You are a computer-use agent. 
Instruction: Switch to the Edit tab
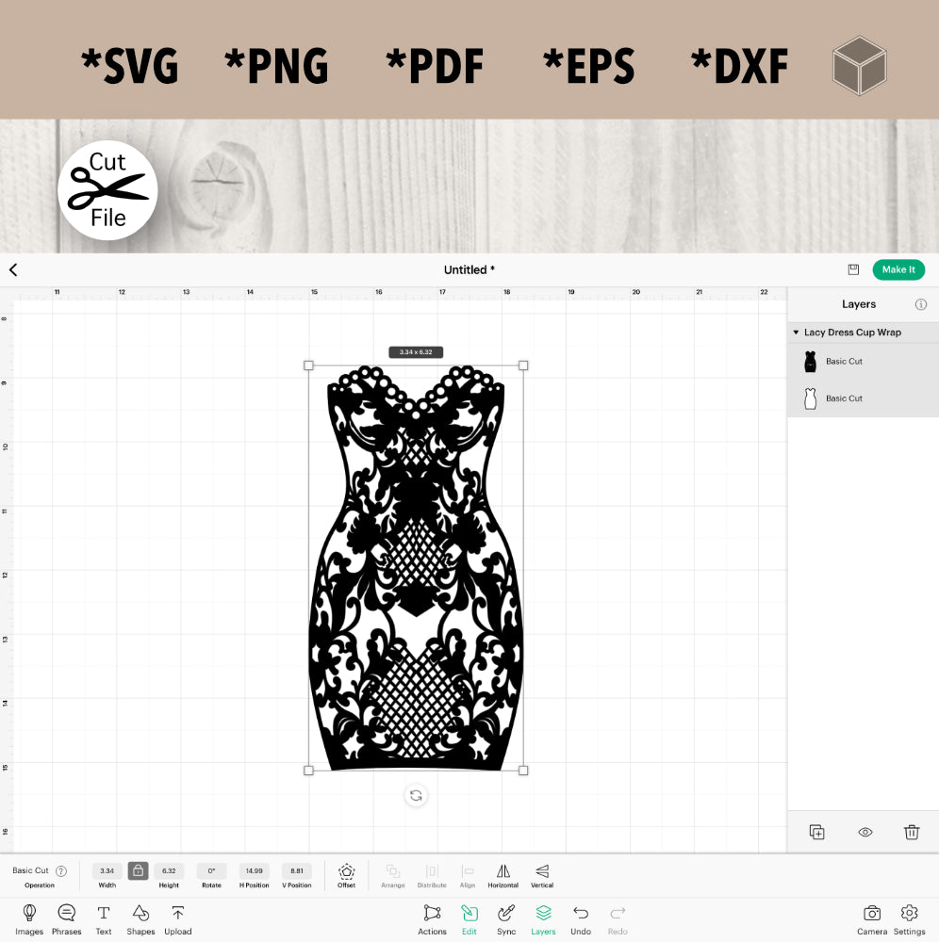point(469,919)
